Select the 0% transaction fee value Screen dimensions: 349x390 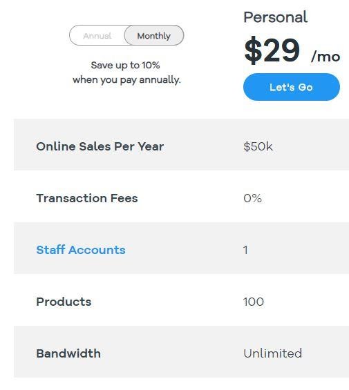click(x=253, y=198)
